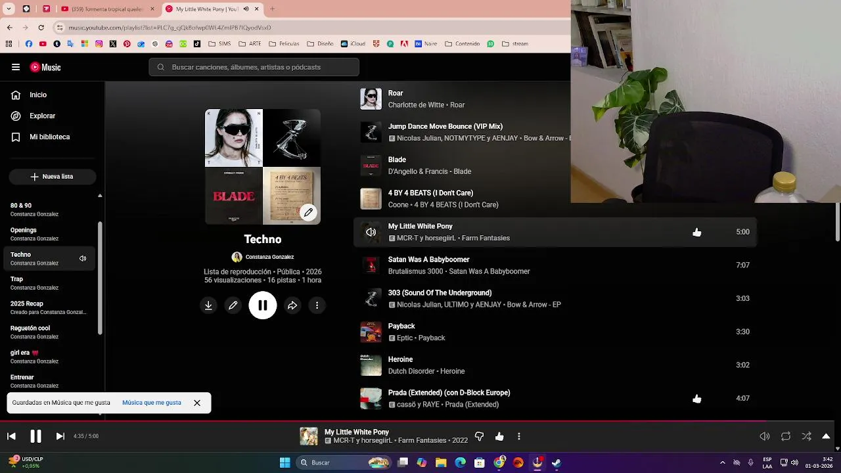Switch to the Tormenta tropical tab
The height and width of the screenshot is (473, 841).
[108, 9]
